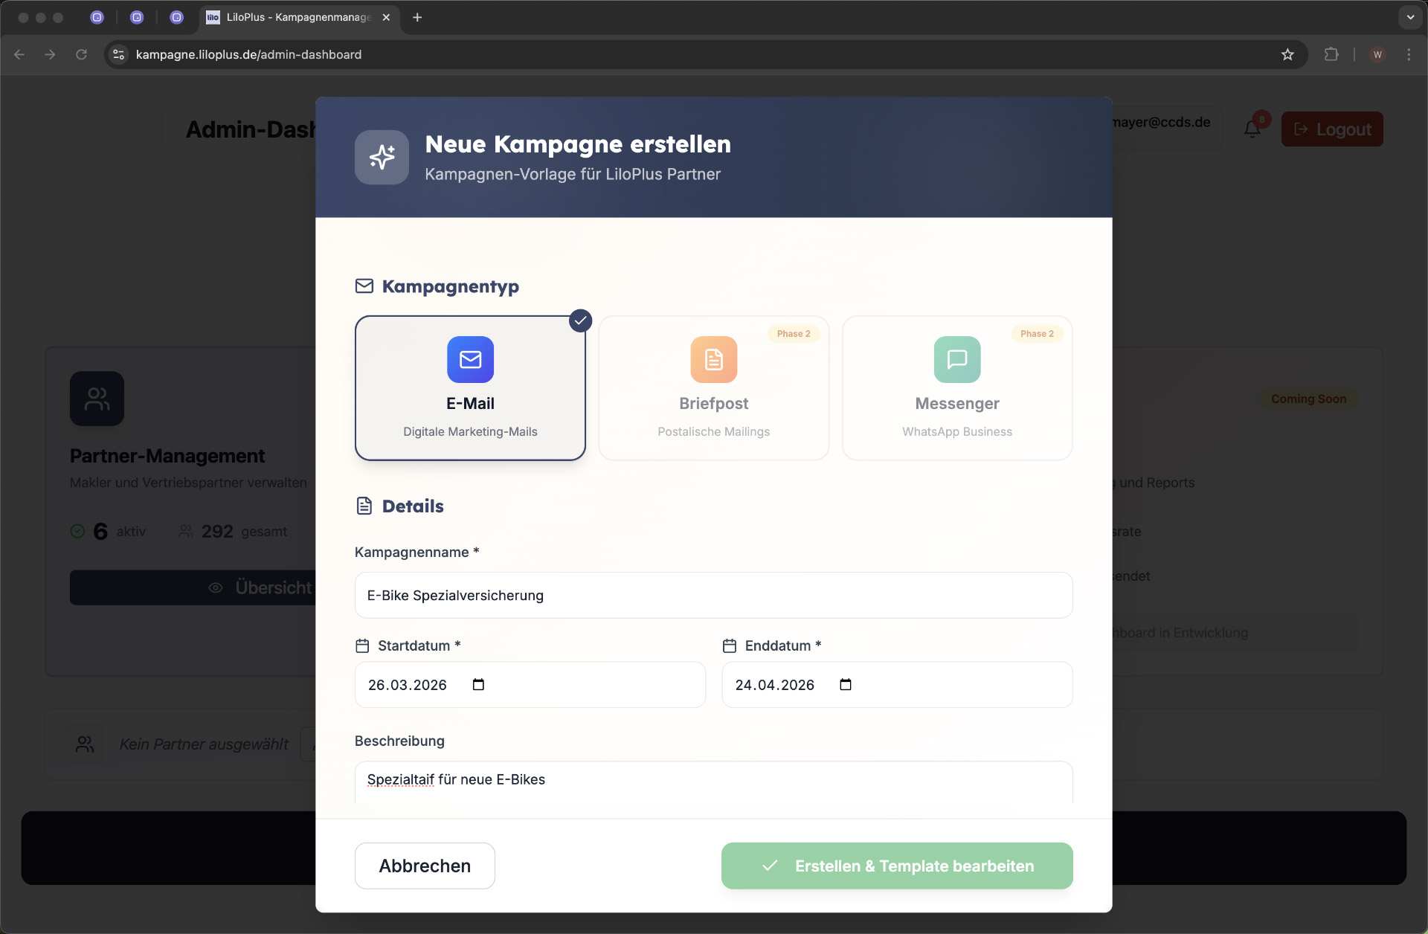Click Erstellen & Template bearbeiten
The width and height of the screenshot is (1428, 934).
[x=897, y=866]
